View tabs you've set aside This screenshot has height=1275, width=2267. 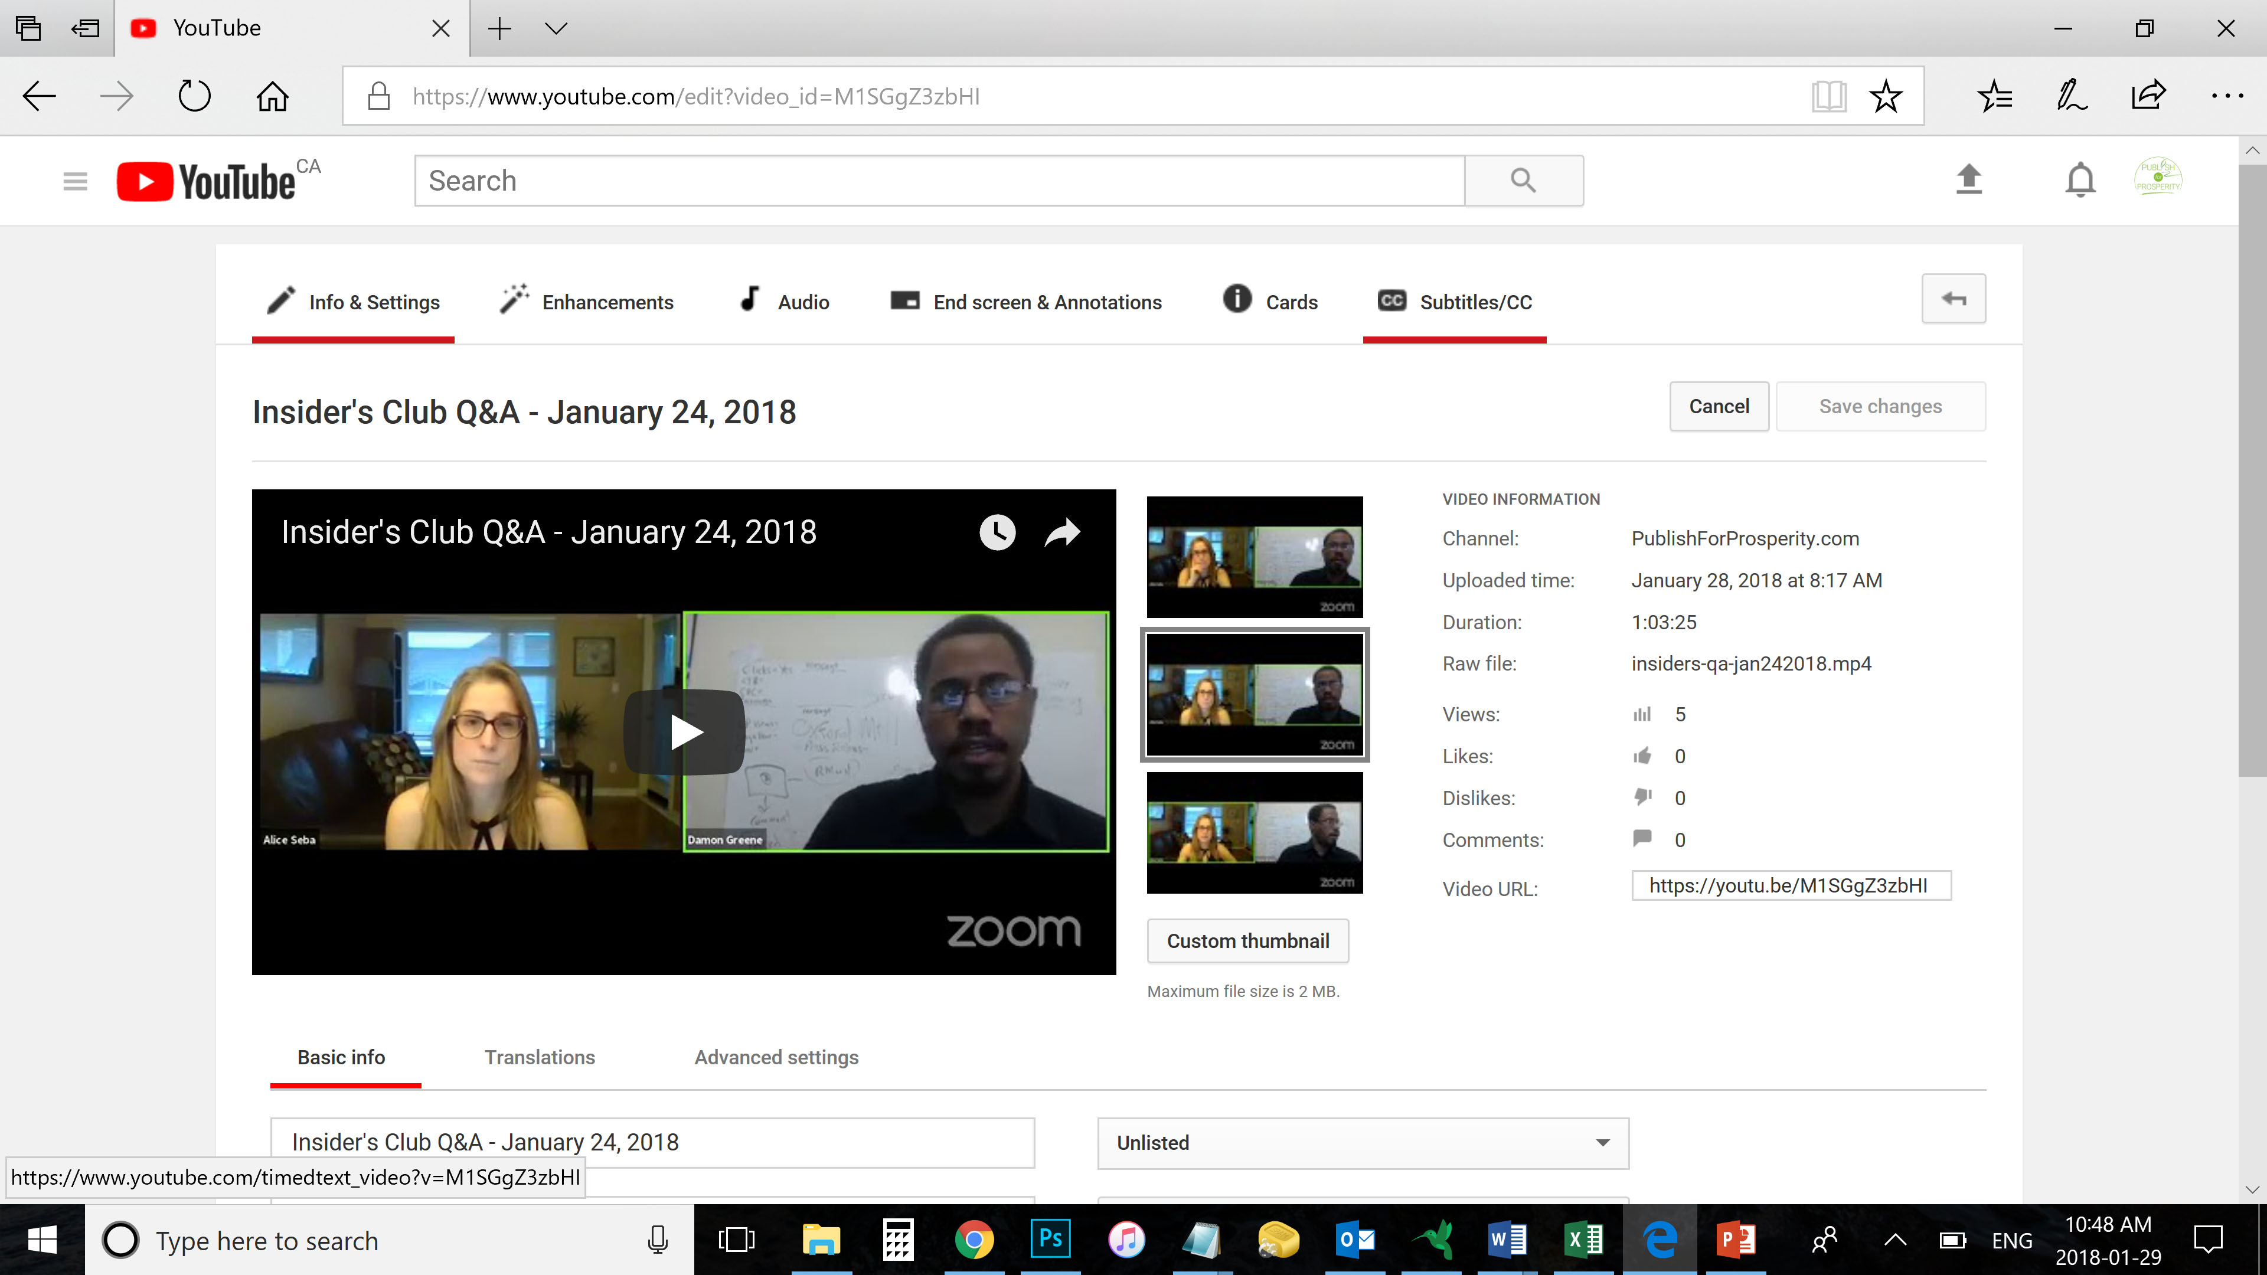tap(28, 28)
